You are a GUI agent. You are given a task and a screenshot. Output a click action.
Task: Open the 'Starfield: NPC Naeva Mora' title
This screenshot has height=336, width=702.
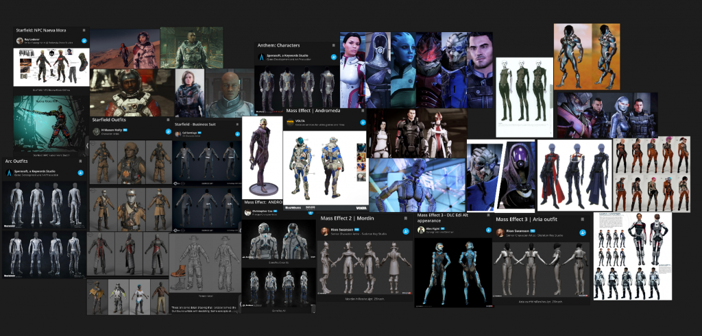(x=42, y=30)
